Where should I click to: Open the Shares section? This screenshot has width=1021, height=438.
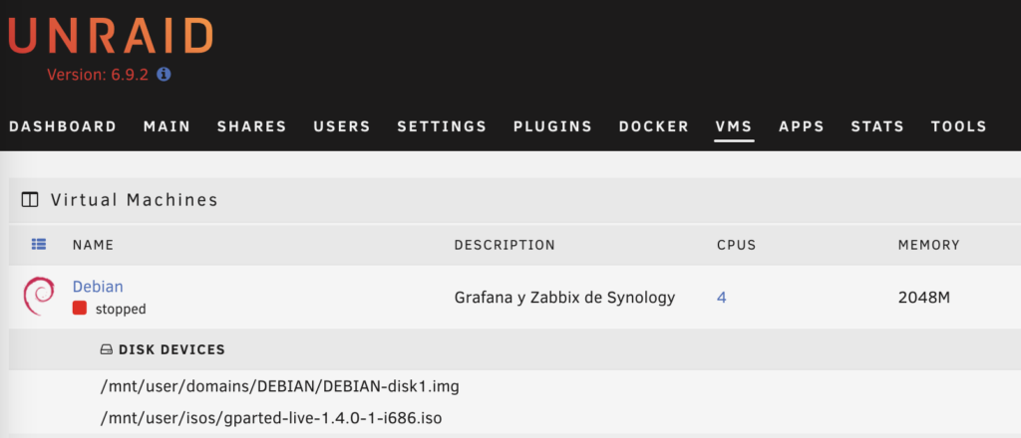251,126
